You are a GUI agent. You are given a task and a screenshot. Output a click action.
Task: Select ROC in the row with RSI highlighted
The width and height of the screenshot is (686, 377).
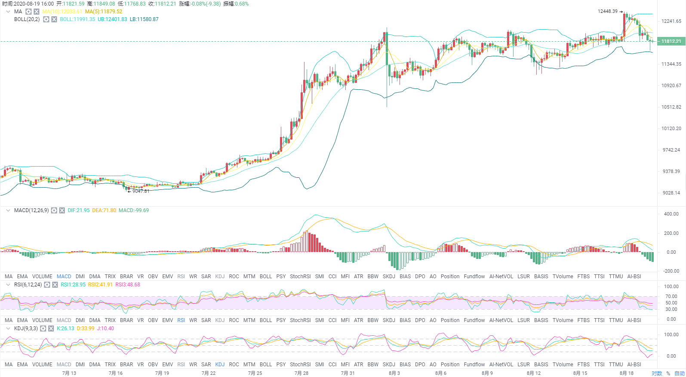(x=234, y=320)
